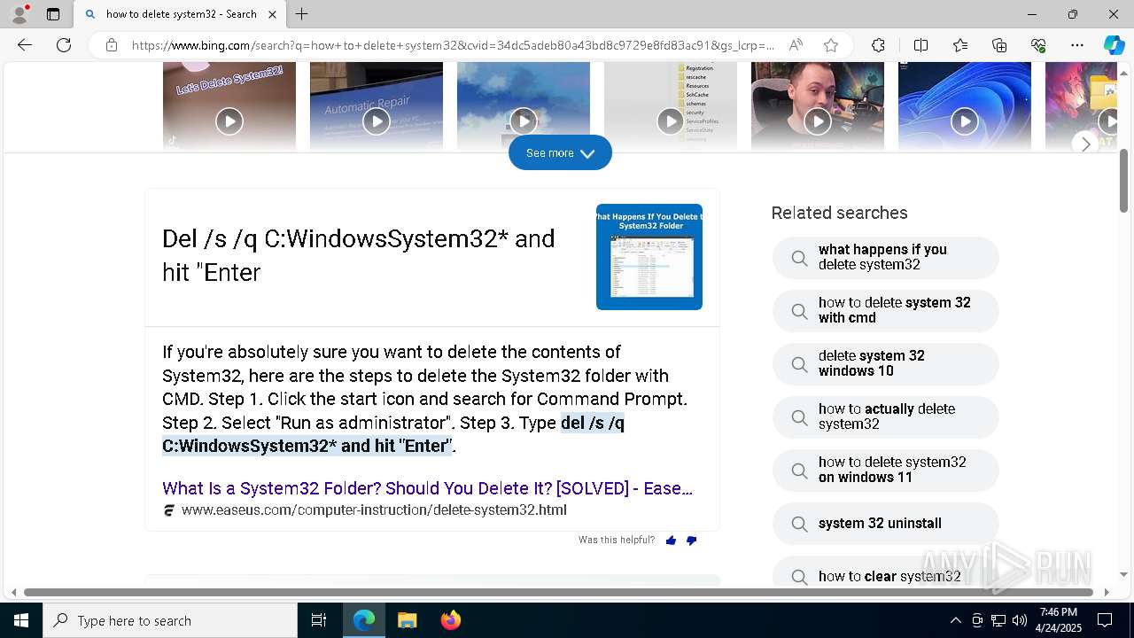Play the Windows 11 wallpaper video
The width and height of the screenshot is (1134, 638).
(x=965, y=121)
